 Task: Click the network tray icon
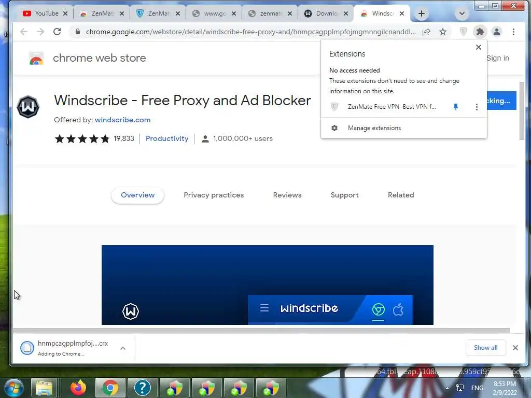[460, 388]
